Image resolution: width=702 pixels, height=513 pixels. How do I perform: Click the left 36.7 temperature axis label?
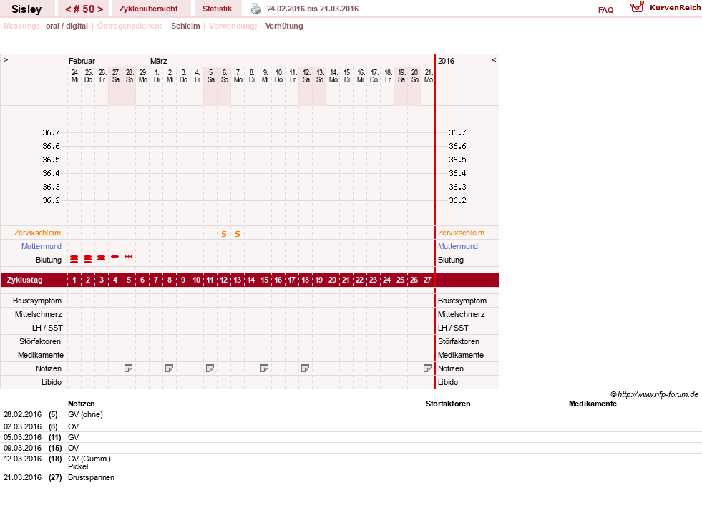click(51, 132)
